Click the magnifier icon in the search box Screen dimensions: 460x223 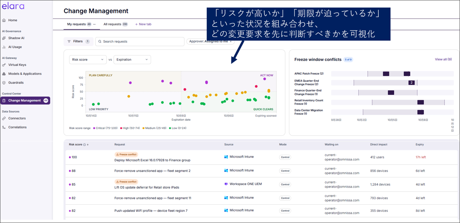100,42
